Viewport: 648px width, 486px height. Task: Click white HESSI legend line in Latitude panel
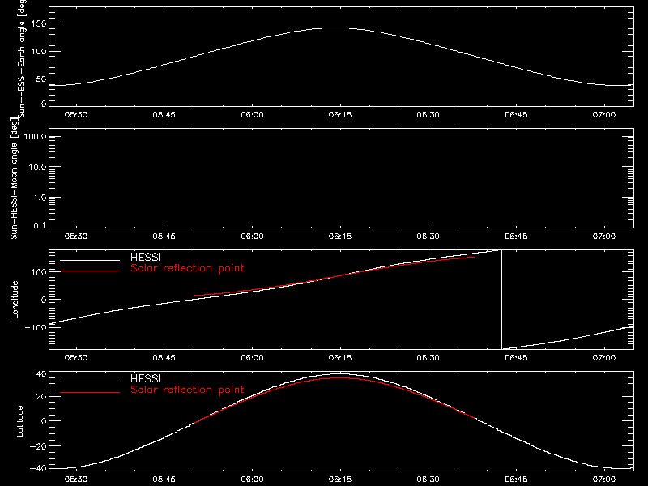point(90,382)
